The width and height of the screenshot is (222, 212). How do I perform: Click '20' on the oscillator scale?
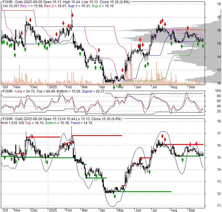tap(219, 111)
